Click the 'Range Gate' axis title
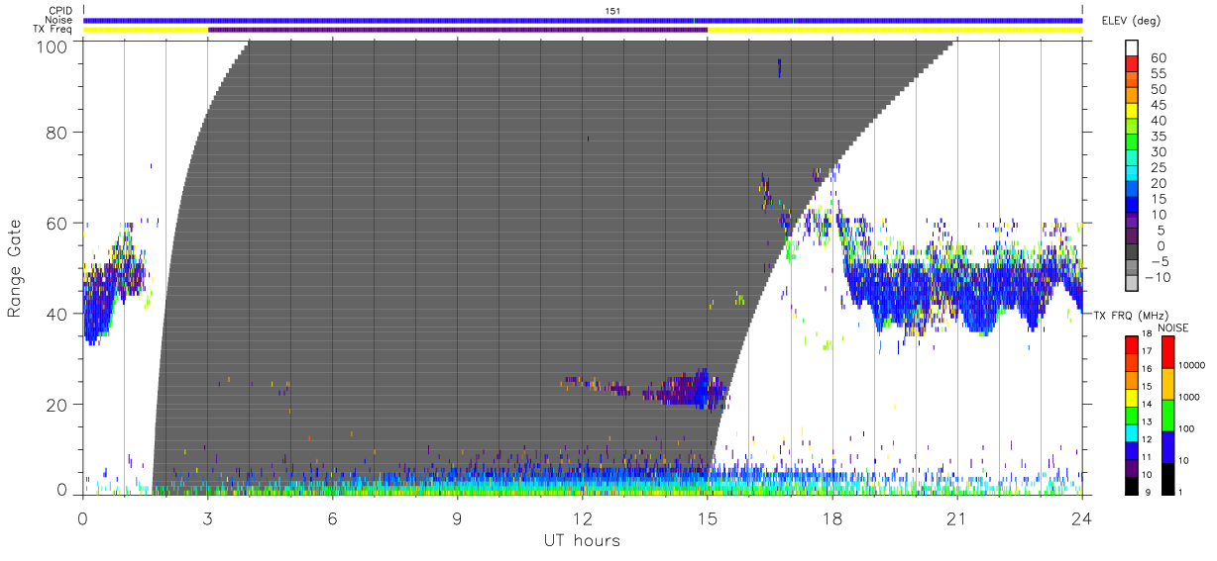 coord(16,269)
